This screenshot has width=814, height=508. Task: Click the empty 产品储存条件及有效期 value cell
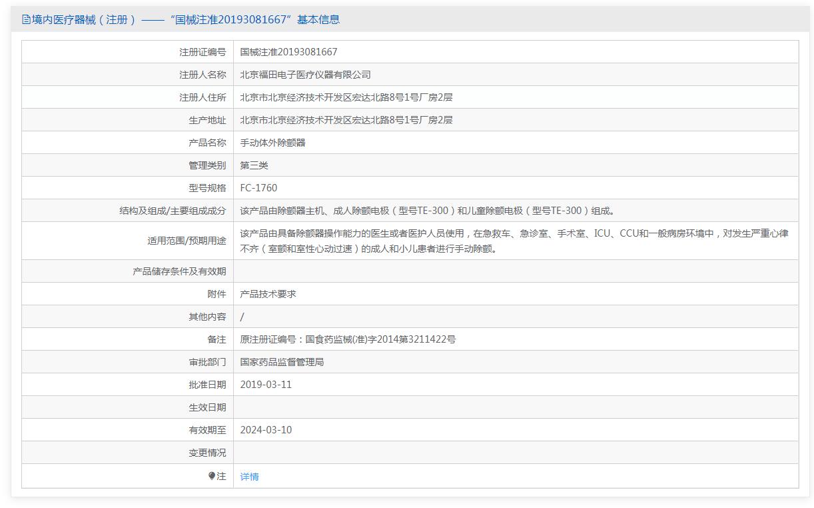tap(515, 271)
